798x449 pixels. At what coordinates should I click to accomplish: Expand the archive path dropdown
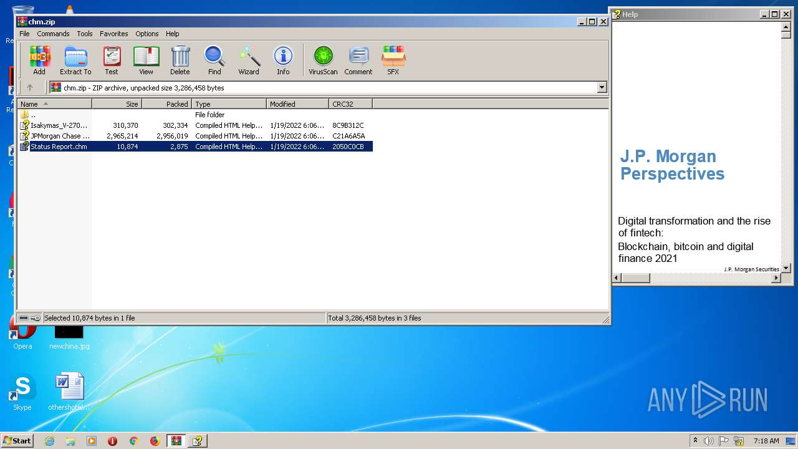tap(602, 88)
